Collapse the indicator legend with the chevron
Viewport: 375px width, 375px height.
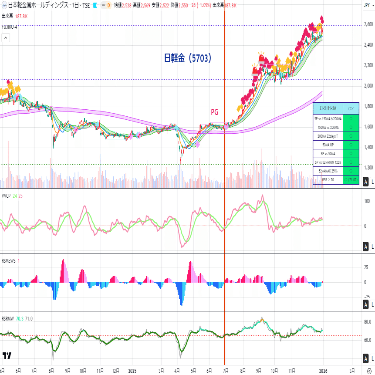[x=6, y=38]
